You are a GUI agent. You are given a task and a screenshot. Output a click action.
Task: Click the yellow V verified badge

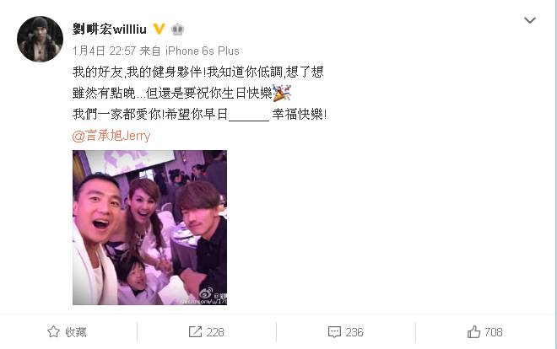(x=159, y=29)
